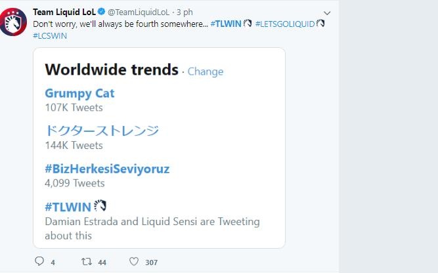Open the #BizHerkesiSeviyoruz trend
438x273 pixels.
pyautogui.click(x=107, y=169)
